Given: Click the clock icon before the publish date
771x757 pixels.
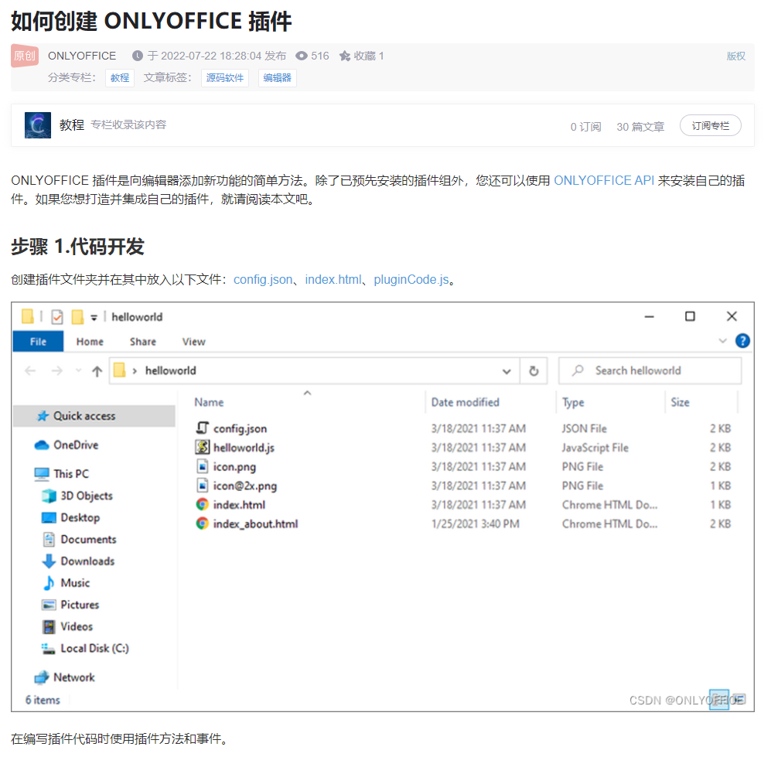Looking at the screenshot, I should point(138,56).
